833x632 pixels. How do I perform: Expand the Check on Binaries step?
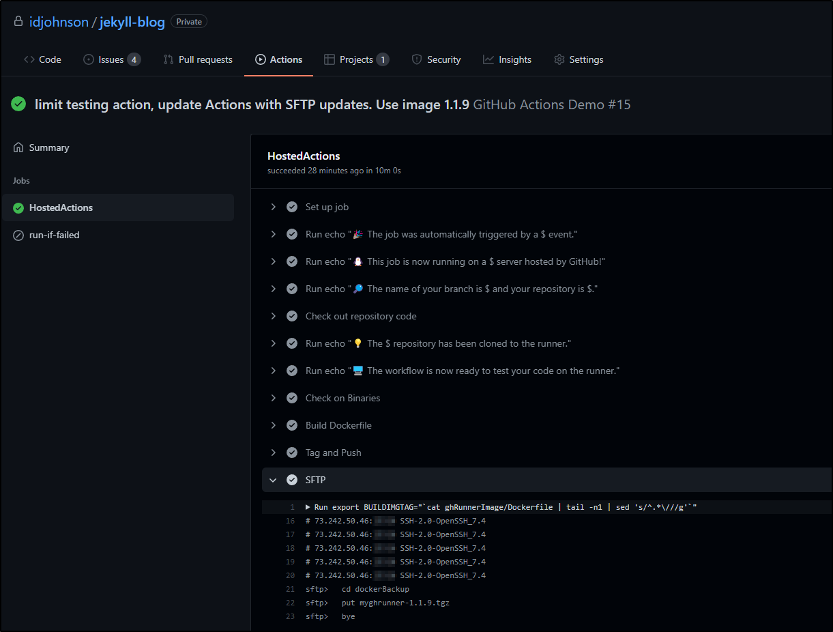[x=273, y=398]
